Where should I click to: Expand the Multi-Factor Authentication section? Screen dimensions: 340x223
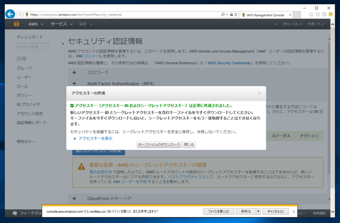(x=74, y=84)
